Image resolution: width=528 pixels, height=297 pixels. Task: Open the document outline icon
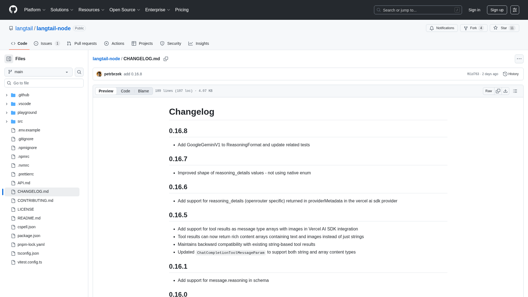(515, 91)
